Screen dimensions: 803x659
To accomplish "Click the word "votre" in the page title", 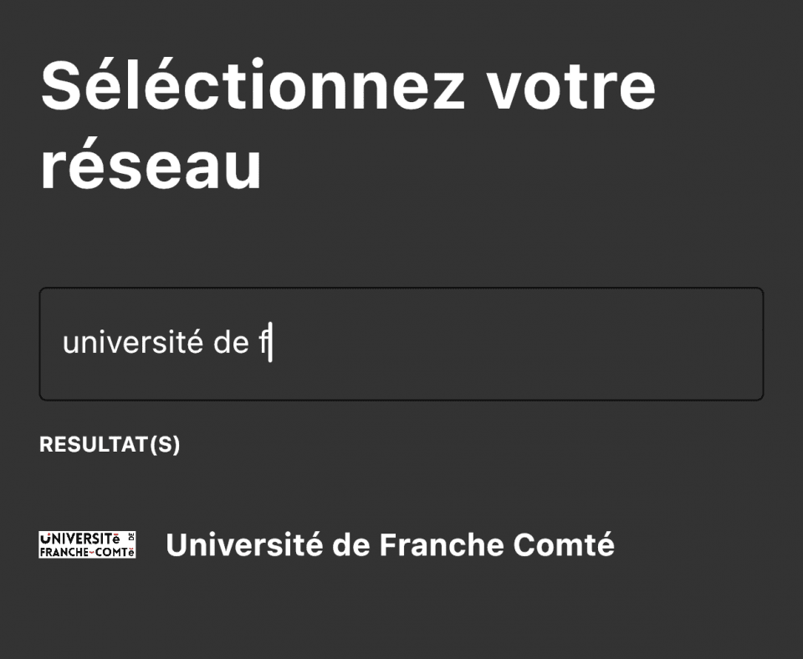I will 571,85.
